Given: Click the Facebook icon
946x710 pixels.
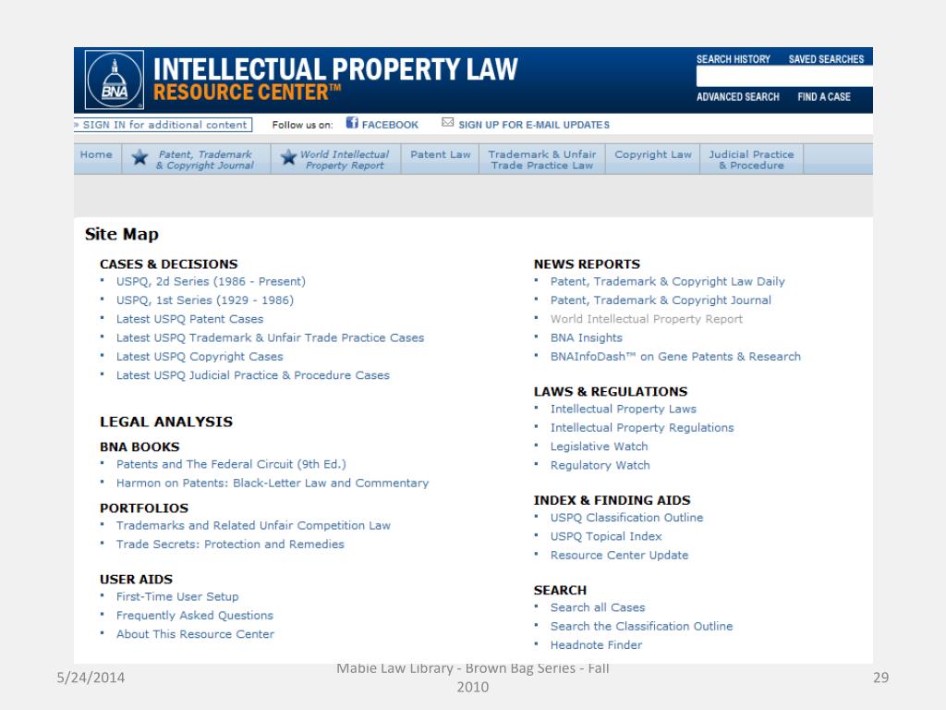Looking at the screenshot, I should [352, 123].
